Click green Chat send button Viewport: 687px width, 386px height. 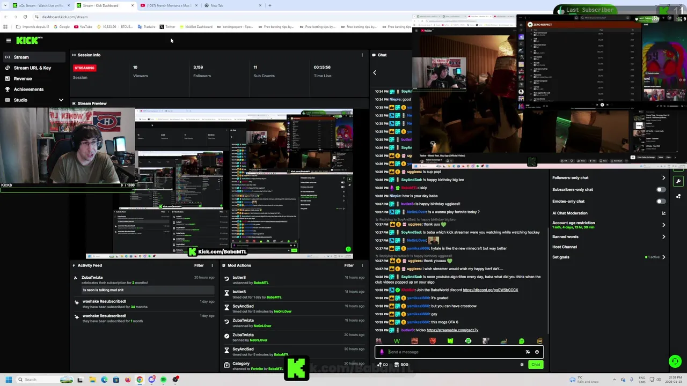(536, 365)
